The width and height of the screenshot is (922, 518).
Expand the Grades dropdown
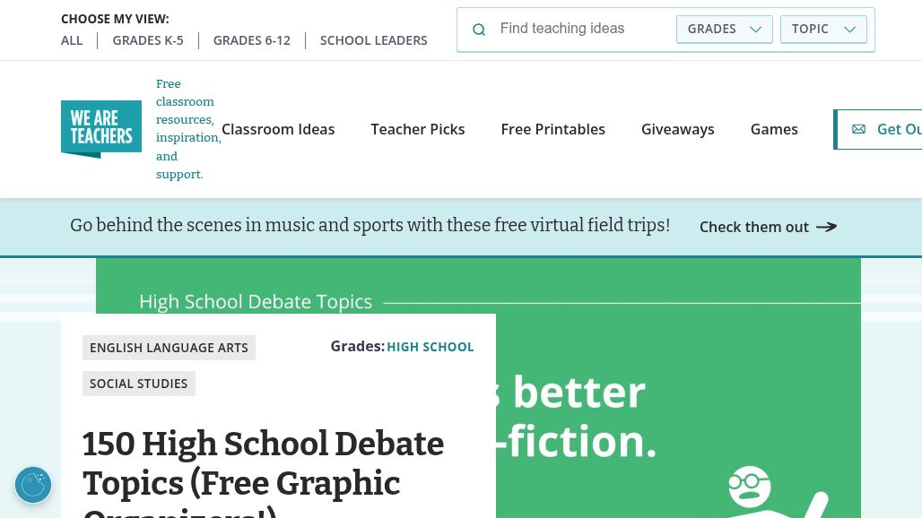click(724, 29)
